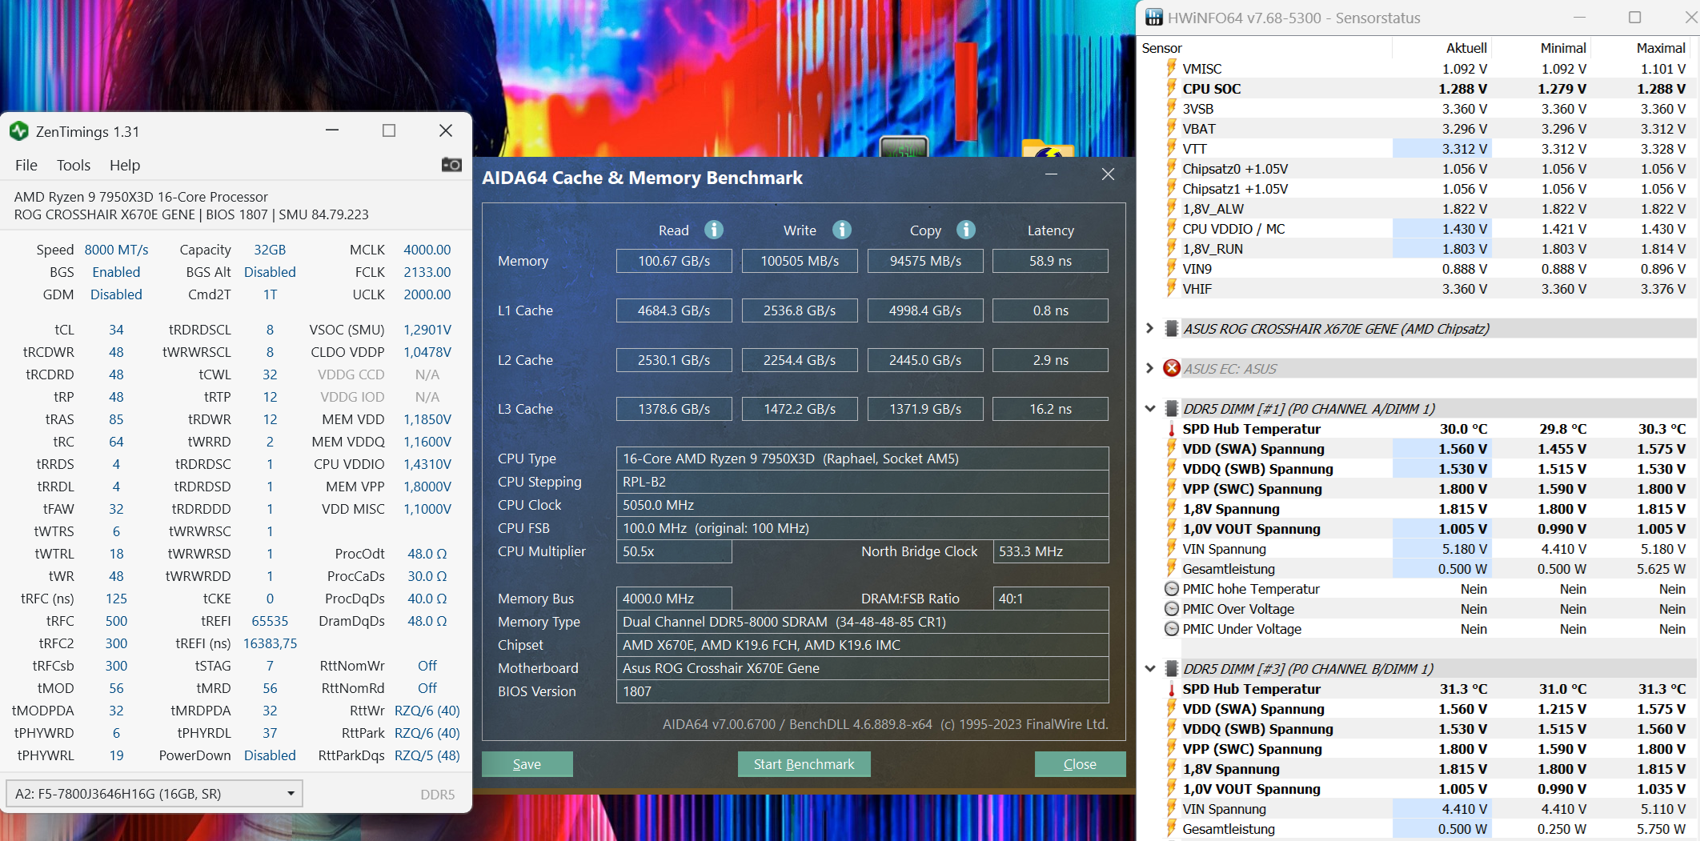Click the tCL value 34 in ZenTimings
This screenshot has height=841, width=1700.
tap(116, 330)
